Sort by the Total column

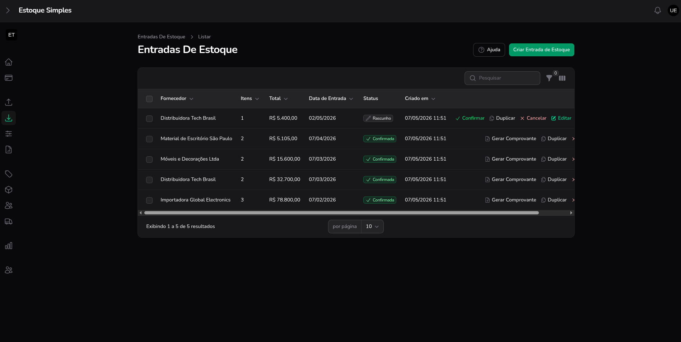click(x=279, y=99)
